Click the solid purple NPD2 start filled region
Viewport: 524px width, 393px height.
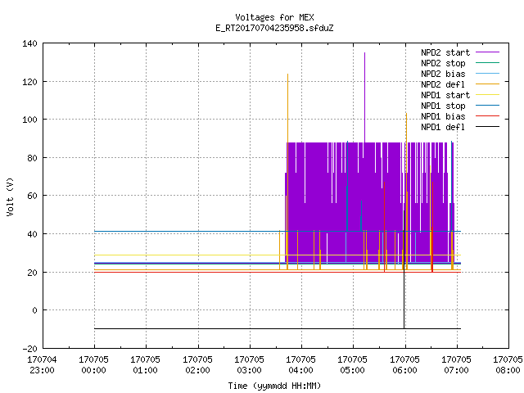pos(369,202)
